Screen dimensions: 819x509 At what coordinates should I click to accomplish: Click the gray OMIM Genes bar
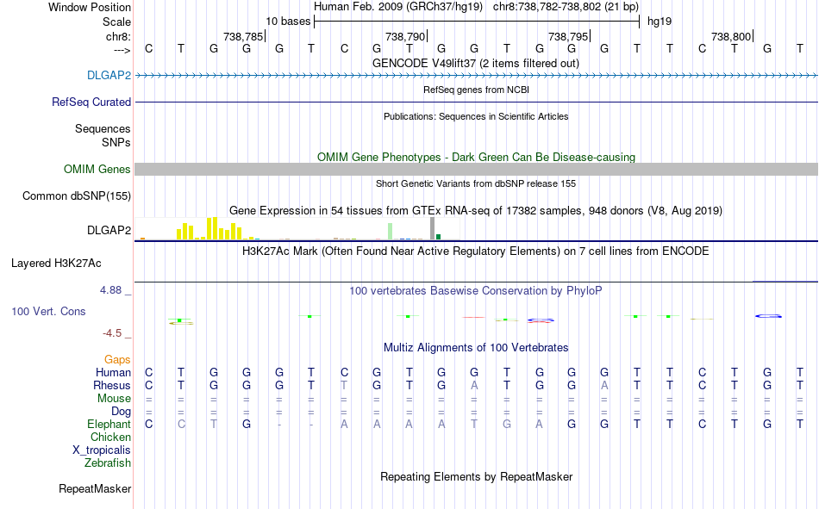(x=477, y=169)
